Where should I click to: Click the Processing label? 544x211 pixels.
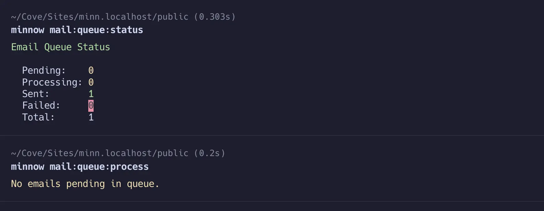point(52,82)
